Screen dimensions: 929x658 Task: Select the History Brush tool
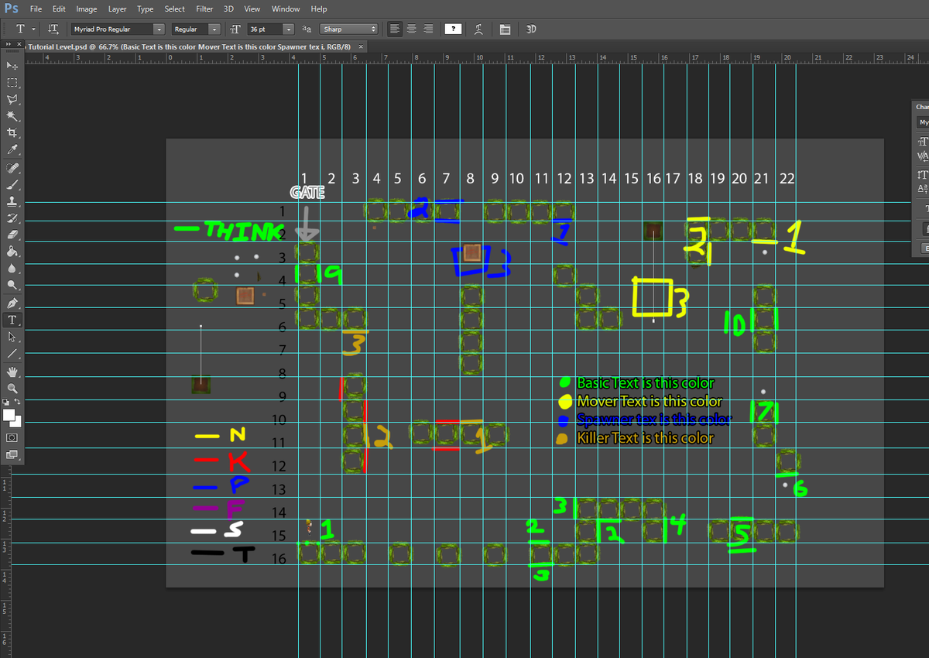click(x=12, y=218)
